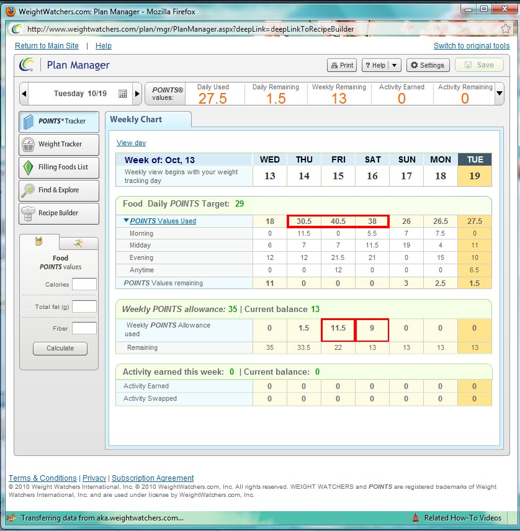Click Friday's 40.5 POINTS Values Used cell
Screen dimensions: 520x531
[x=338, y=221]
